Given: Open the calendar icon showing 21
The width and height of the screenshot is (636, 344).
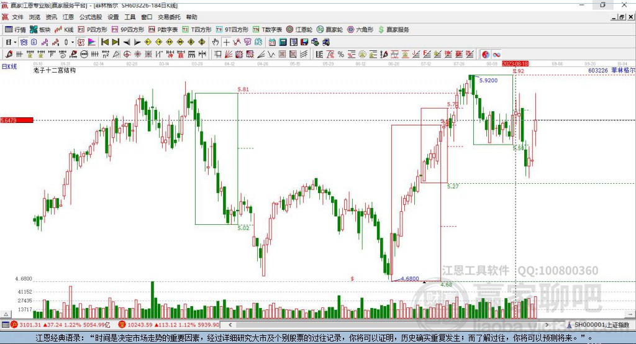Looking at the screenshot, I should [272, 42].
